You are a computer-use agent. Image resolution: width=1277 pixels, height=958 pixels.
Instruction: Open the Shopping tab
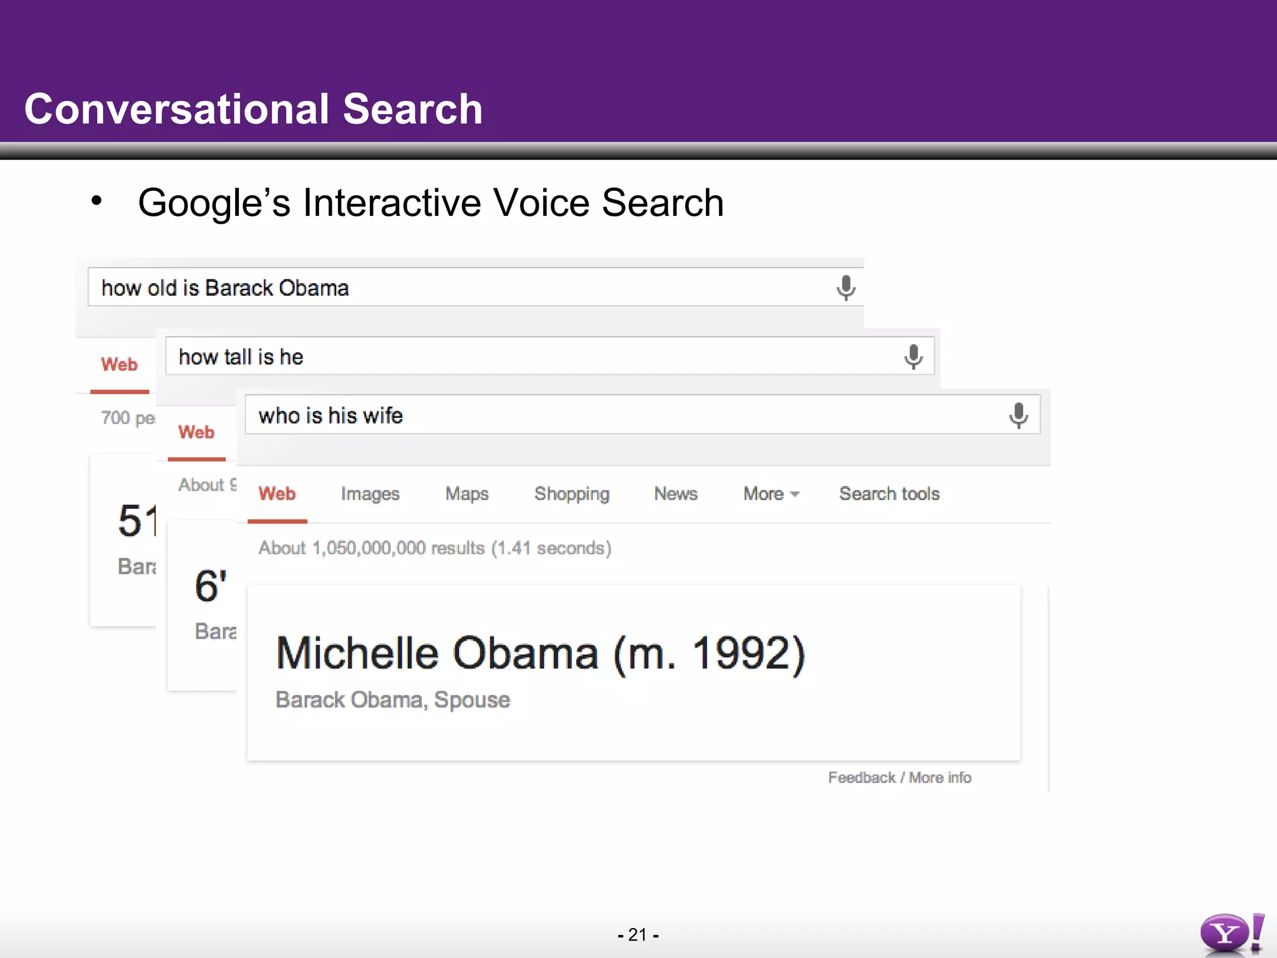coord(572,494)
